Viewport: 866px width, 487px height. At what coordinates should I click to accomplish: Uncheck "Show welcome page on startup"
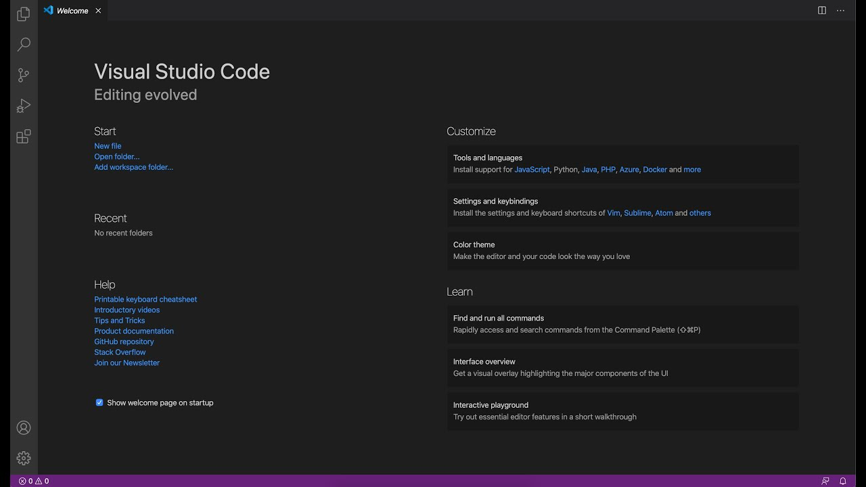(99, 402)
